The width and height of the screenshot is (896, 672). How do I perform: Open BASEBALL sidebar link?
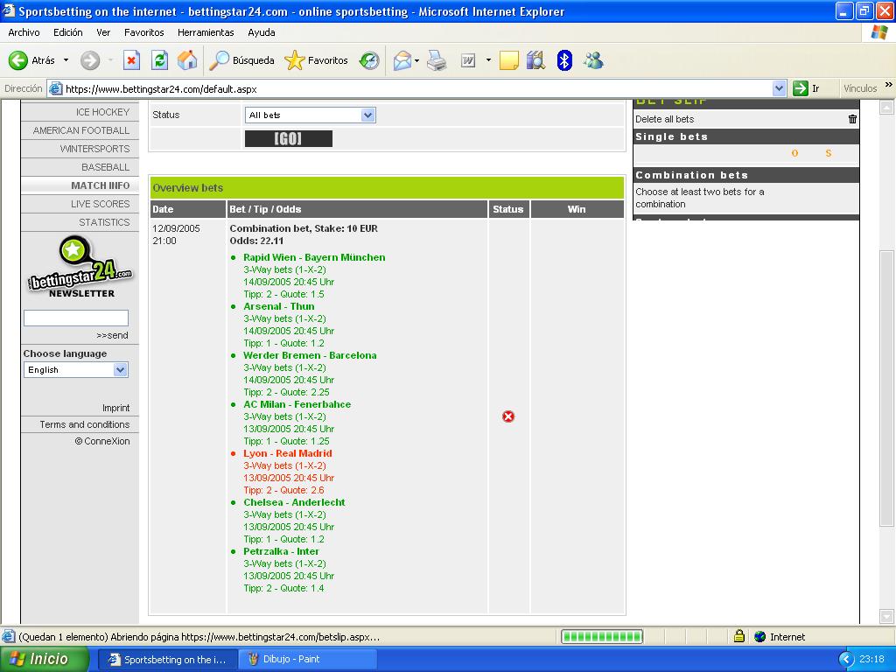pos(105,167)
